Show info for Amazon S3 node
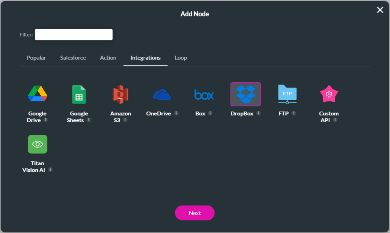Screen dimensions: 390x233 click(x=125, y=120)
